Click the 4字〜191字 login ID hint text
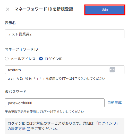The width and height of the screenshot is (128, 138). [x=55, y=78]
